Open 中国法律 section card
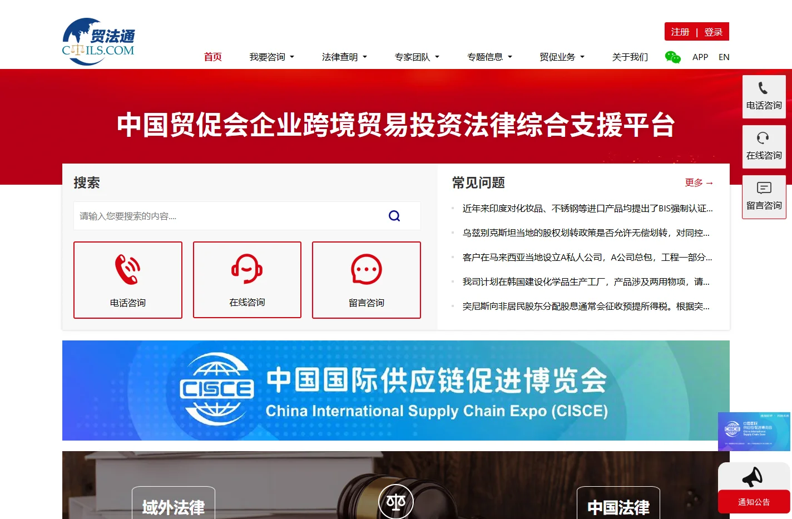 618,503
